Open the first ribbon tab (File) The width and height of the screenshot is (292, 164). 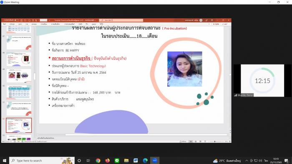[x=4, y=24]
